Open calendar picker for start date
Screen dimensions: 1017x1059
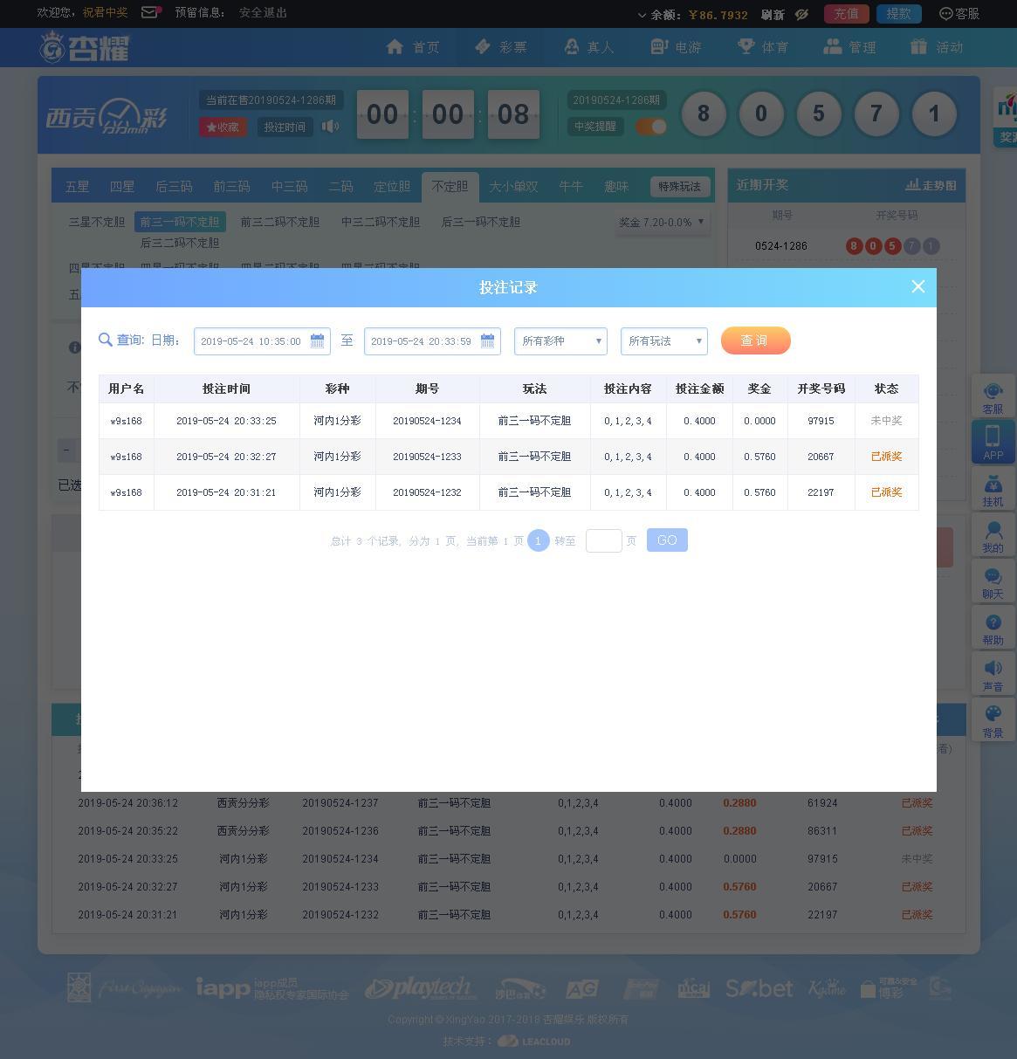click(318, 340)
